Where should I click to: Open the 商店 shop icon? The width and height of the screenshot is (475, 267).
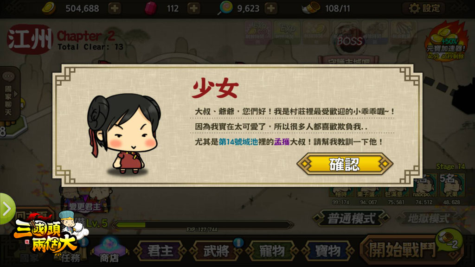click(109, 250)
